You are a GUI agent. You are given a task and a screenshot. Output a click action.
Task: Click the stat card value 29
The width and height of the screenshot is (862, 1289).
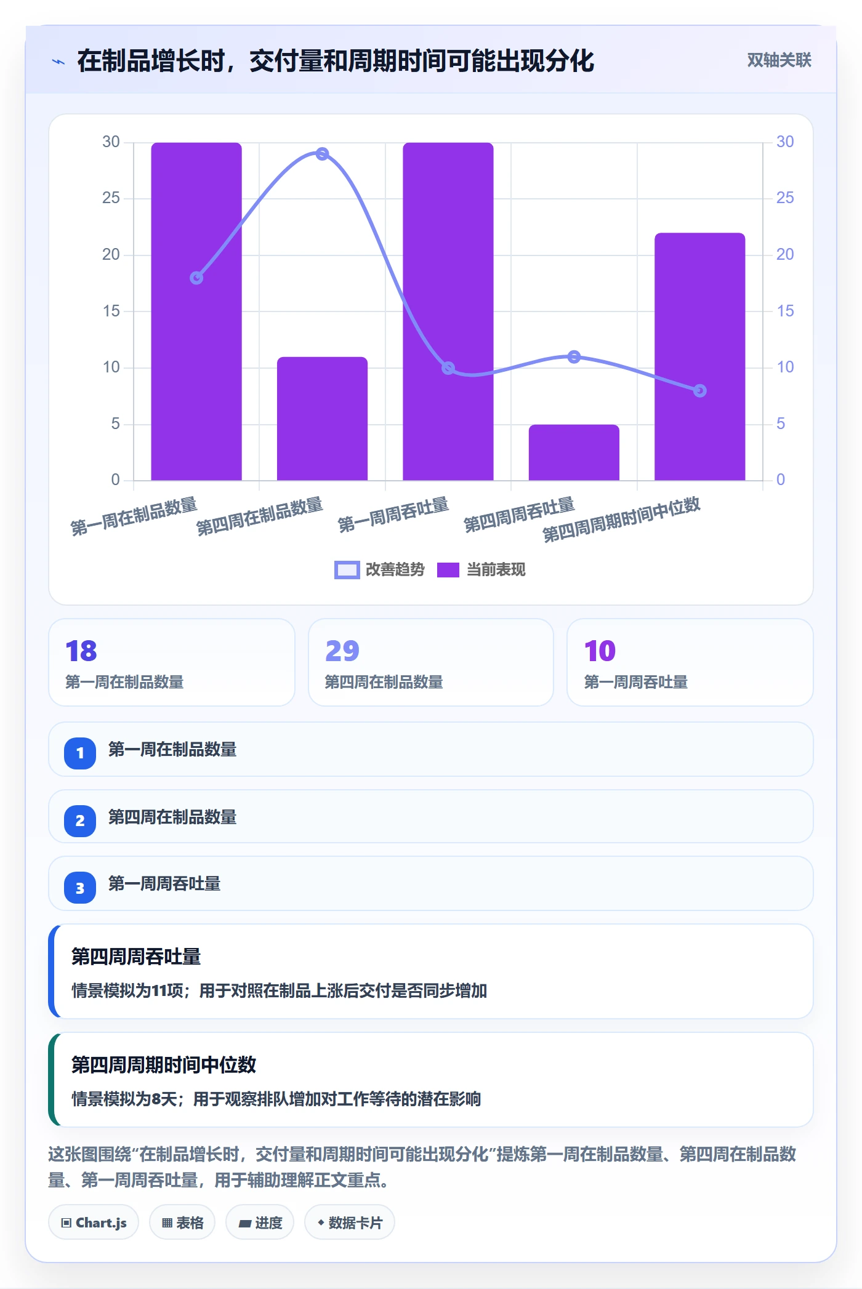tap(342, 651)
